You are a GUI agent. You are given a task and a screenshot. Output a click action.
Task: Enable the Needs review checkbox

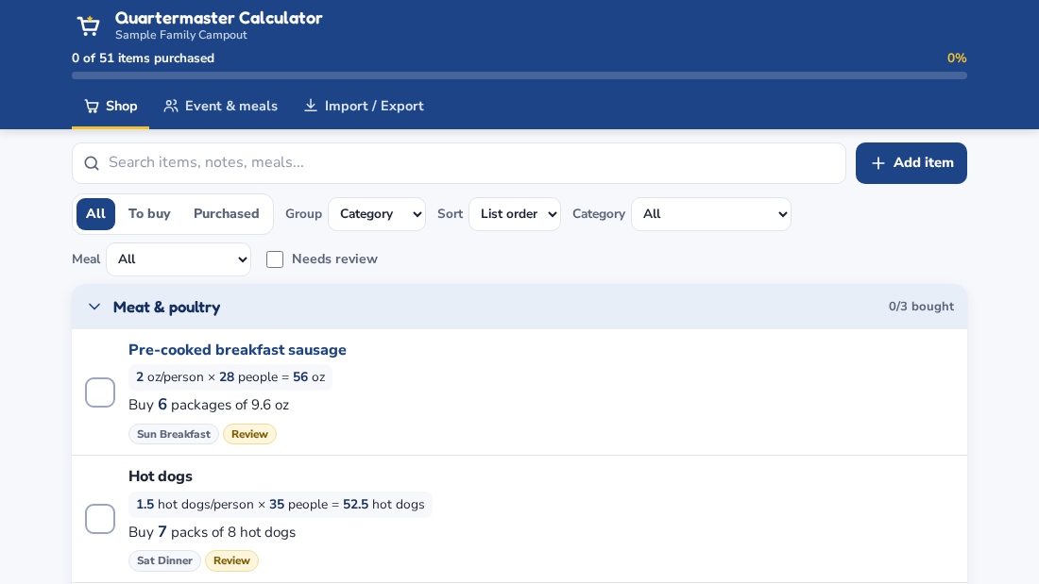(275, 259)
